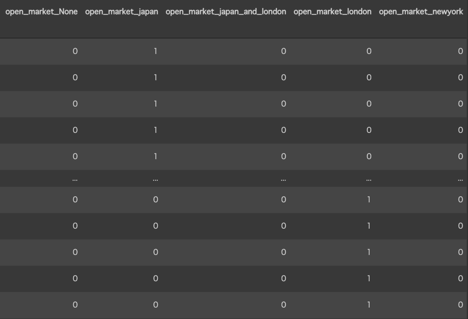Click the ellipsis in the open_market_london column
The width and height of the screenshot is (468, 319).
(x=369, y=180)
